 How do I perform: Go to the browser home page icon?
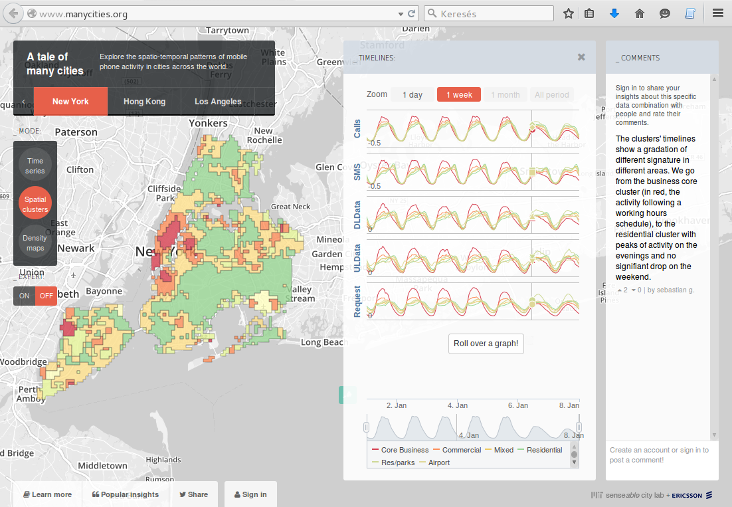coord(640,13)
